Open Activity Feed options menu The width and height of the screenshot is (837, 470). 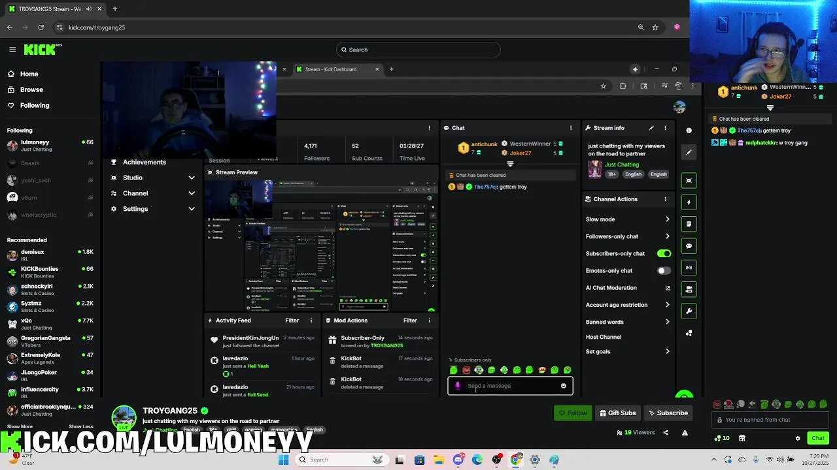pyautogui.click(x=311, y=321)
